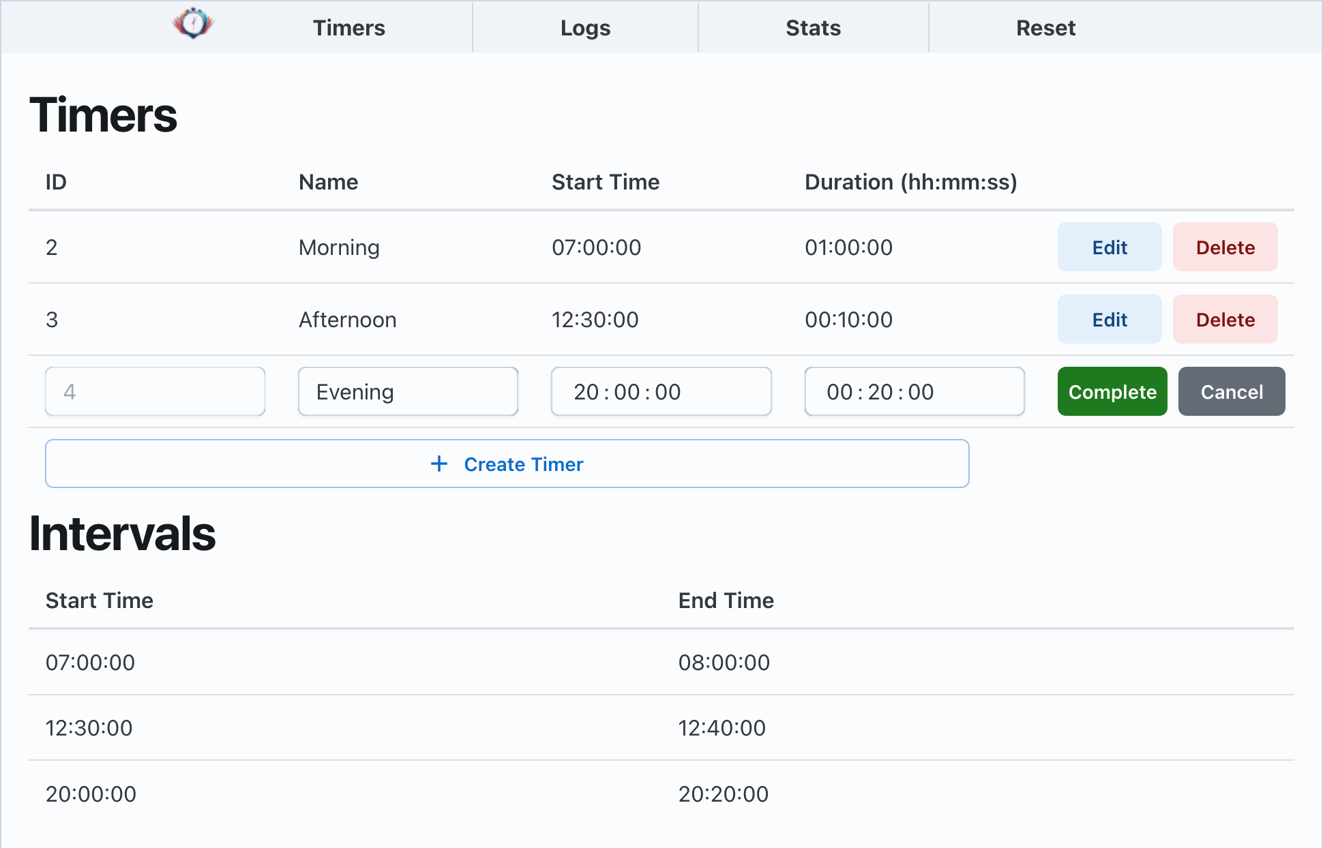Select Reset in the navigation bar
The height and width of the screenshot is (848, 1323).
[1045, 28]
